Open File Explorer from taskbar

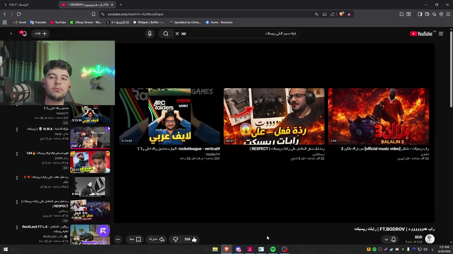[215, 249]
